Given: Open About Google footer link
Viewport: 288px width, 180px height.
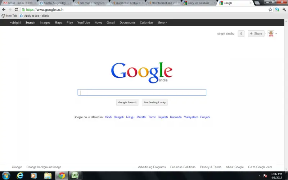Looking at the screenshot, I should (x=235, y=167).
